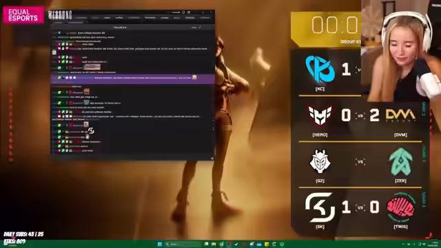Open the gear icon at chat window bottom-right
The height and width of the screenshot is (248, 441).
(x=212, y=158)
